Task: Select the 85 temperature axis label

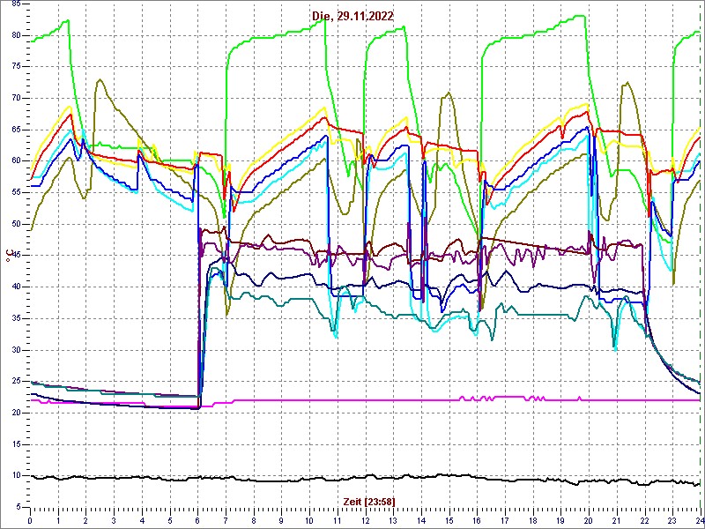Action: point(16,4)
